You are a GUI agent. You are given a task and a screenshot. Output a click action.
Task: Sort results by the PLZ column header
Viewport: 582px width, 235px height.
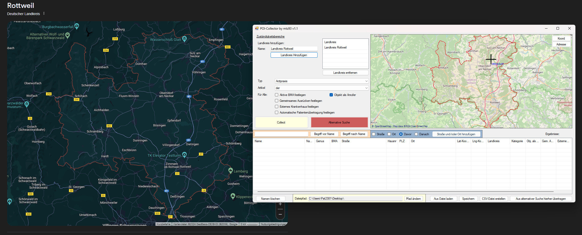tap(404, 141)
